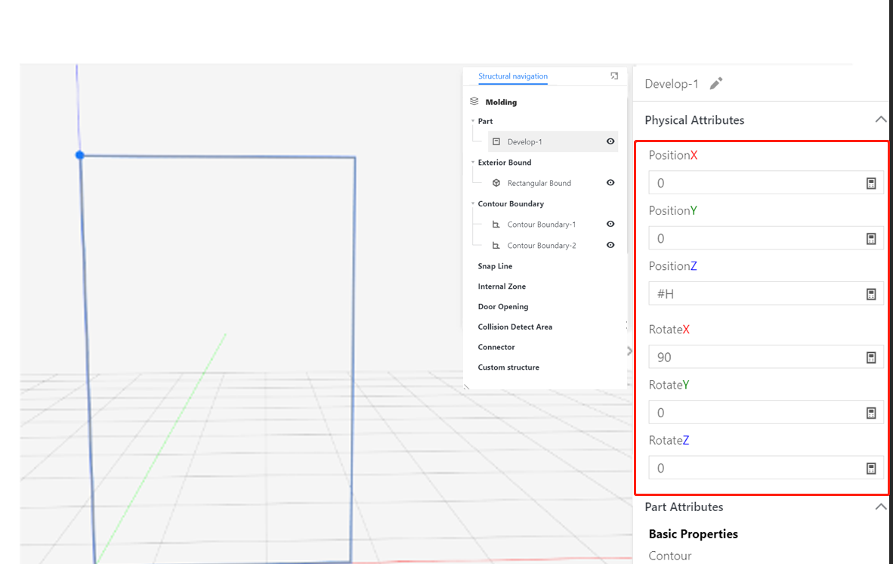Select Contour Boundary-1 in the tree

tap(541, 225)
